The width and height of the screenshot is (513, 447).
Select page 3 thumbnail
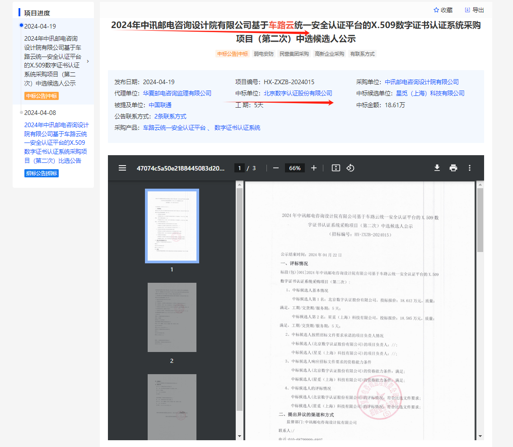pyautogui.click(x=172, y=407)
